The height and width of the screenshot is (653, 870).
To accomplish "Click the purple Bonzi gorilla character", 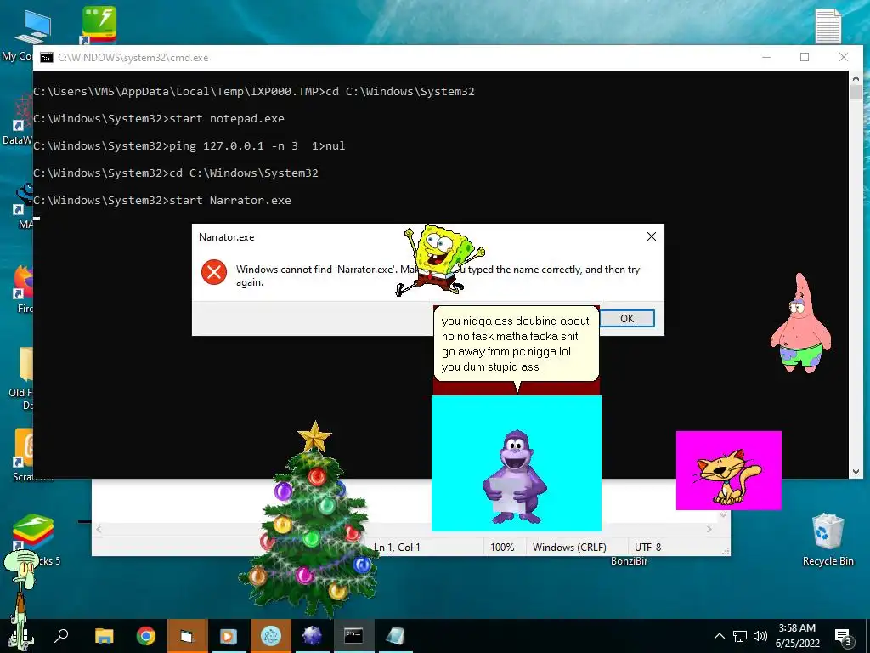I will 514,478.
